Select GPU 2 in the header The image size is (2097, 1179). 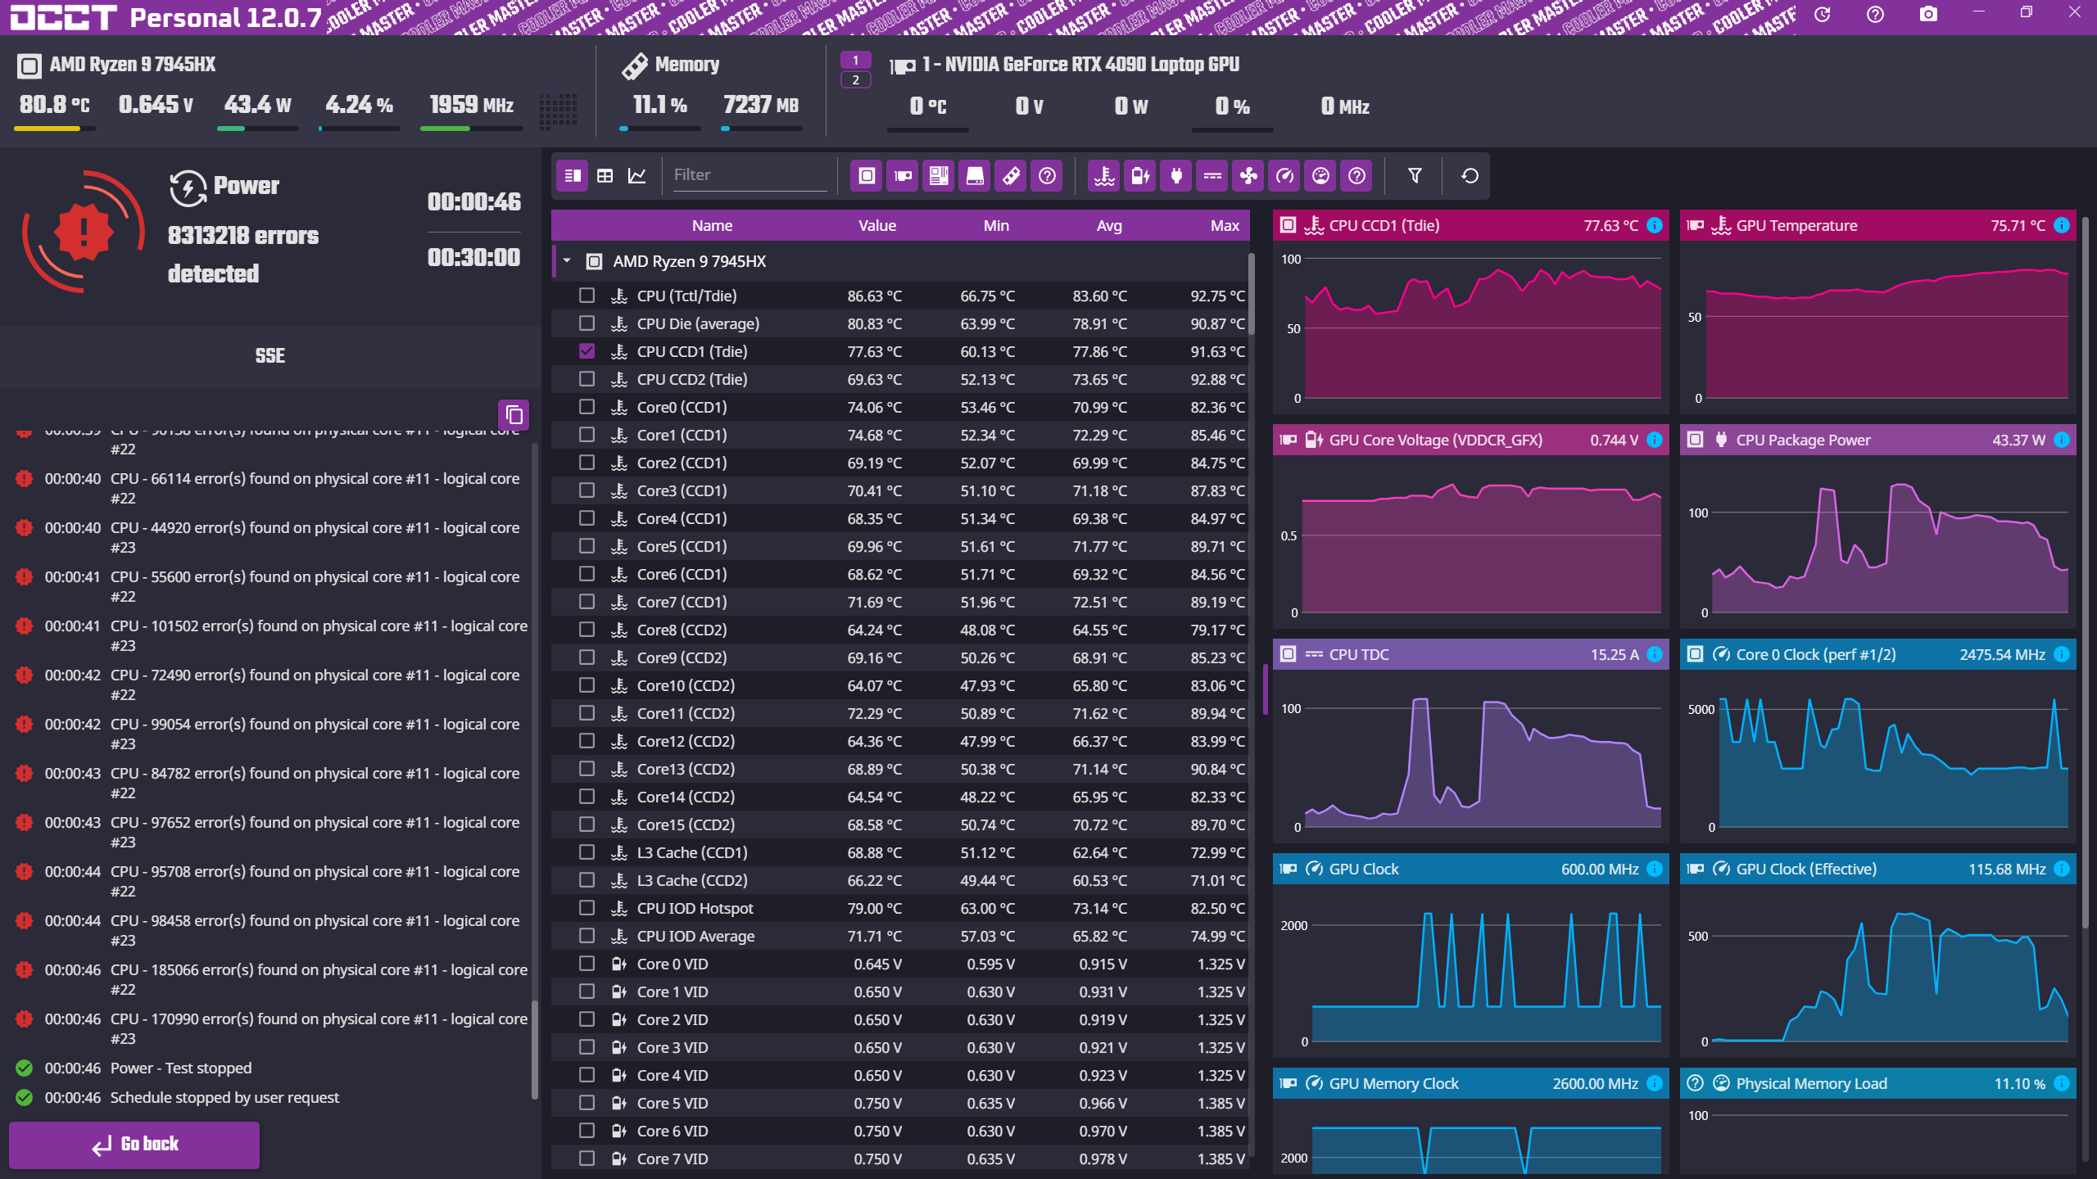tap(855, 79)
